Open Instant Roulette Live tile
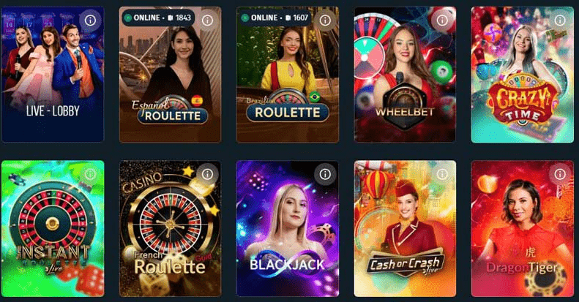The width and height of the screenshot is (579, 302). pos(53,228)
